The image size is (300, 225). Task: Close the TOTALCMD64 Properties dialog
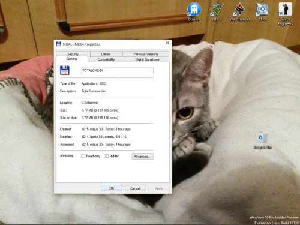[x=167, y=43]
